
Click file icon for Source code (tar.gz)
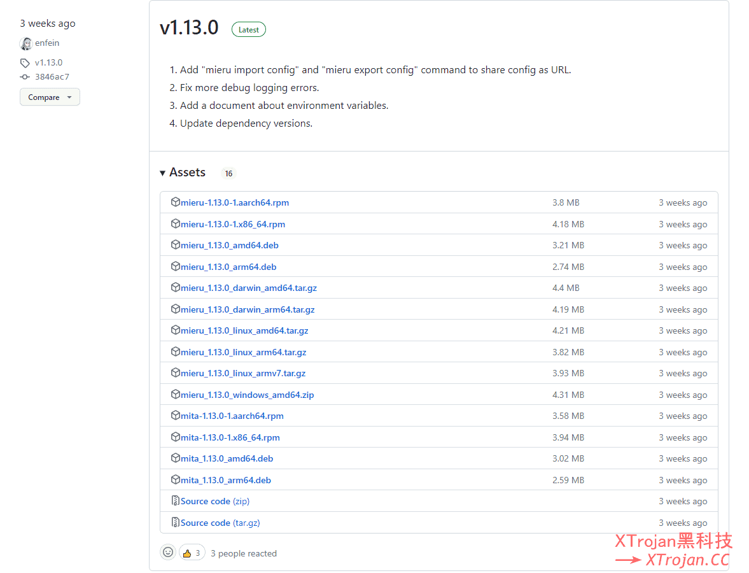click(x=175, y=522)
